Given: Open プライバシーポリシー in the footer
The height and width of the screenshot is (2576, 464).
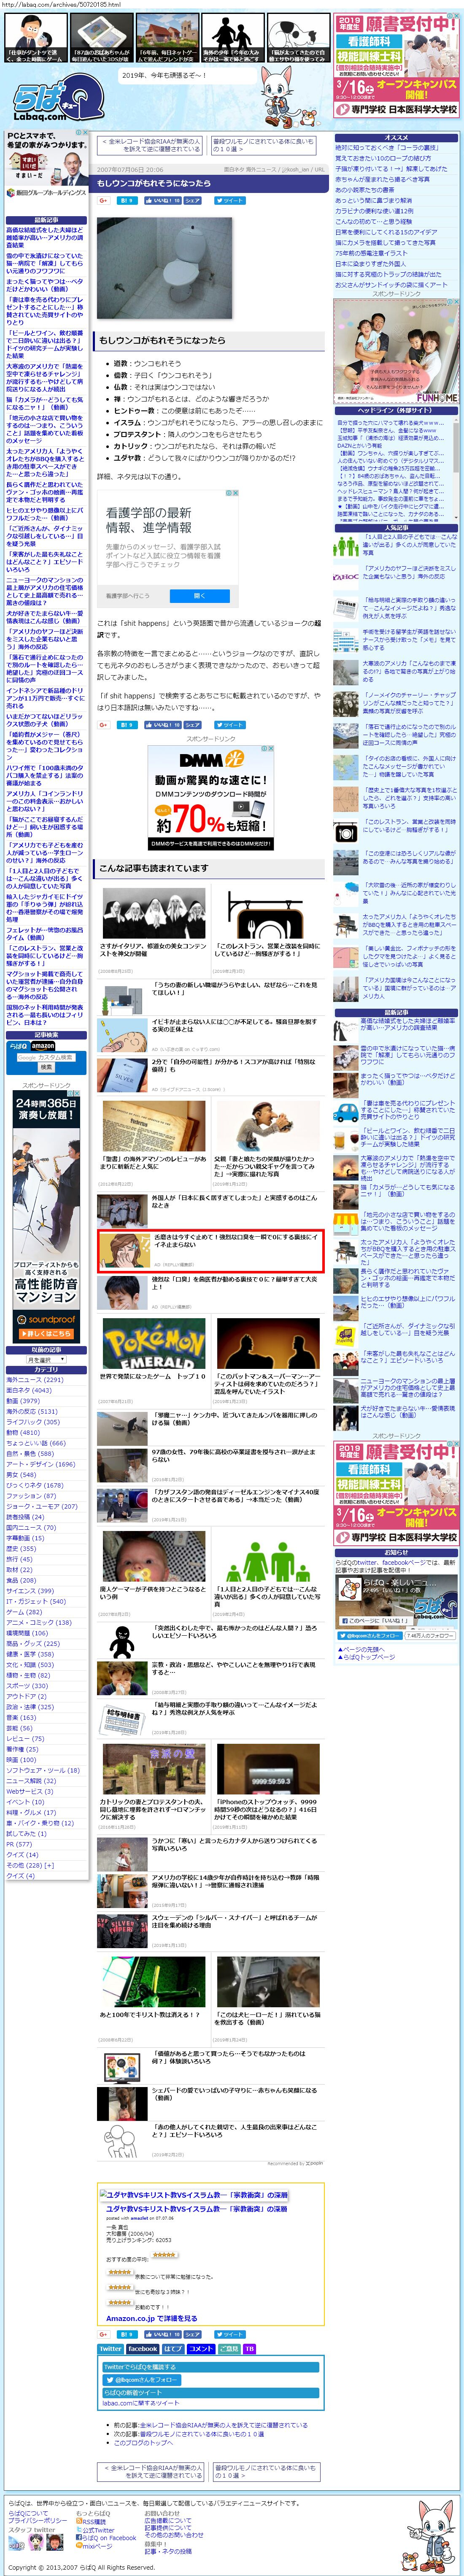Looking at the screenshot, I should coord(38,2521).
